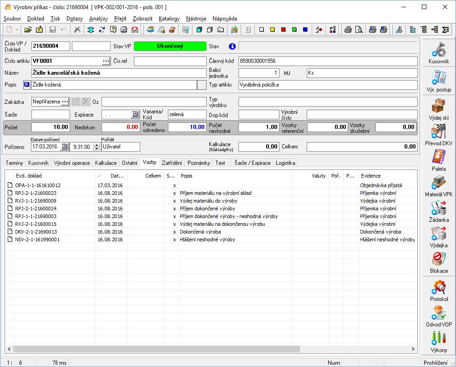456x367 pixels.
Task: Open the Soubor menu
Action: click(12, 19)
